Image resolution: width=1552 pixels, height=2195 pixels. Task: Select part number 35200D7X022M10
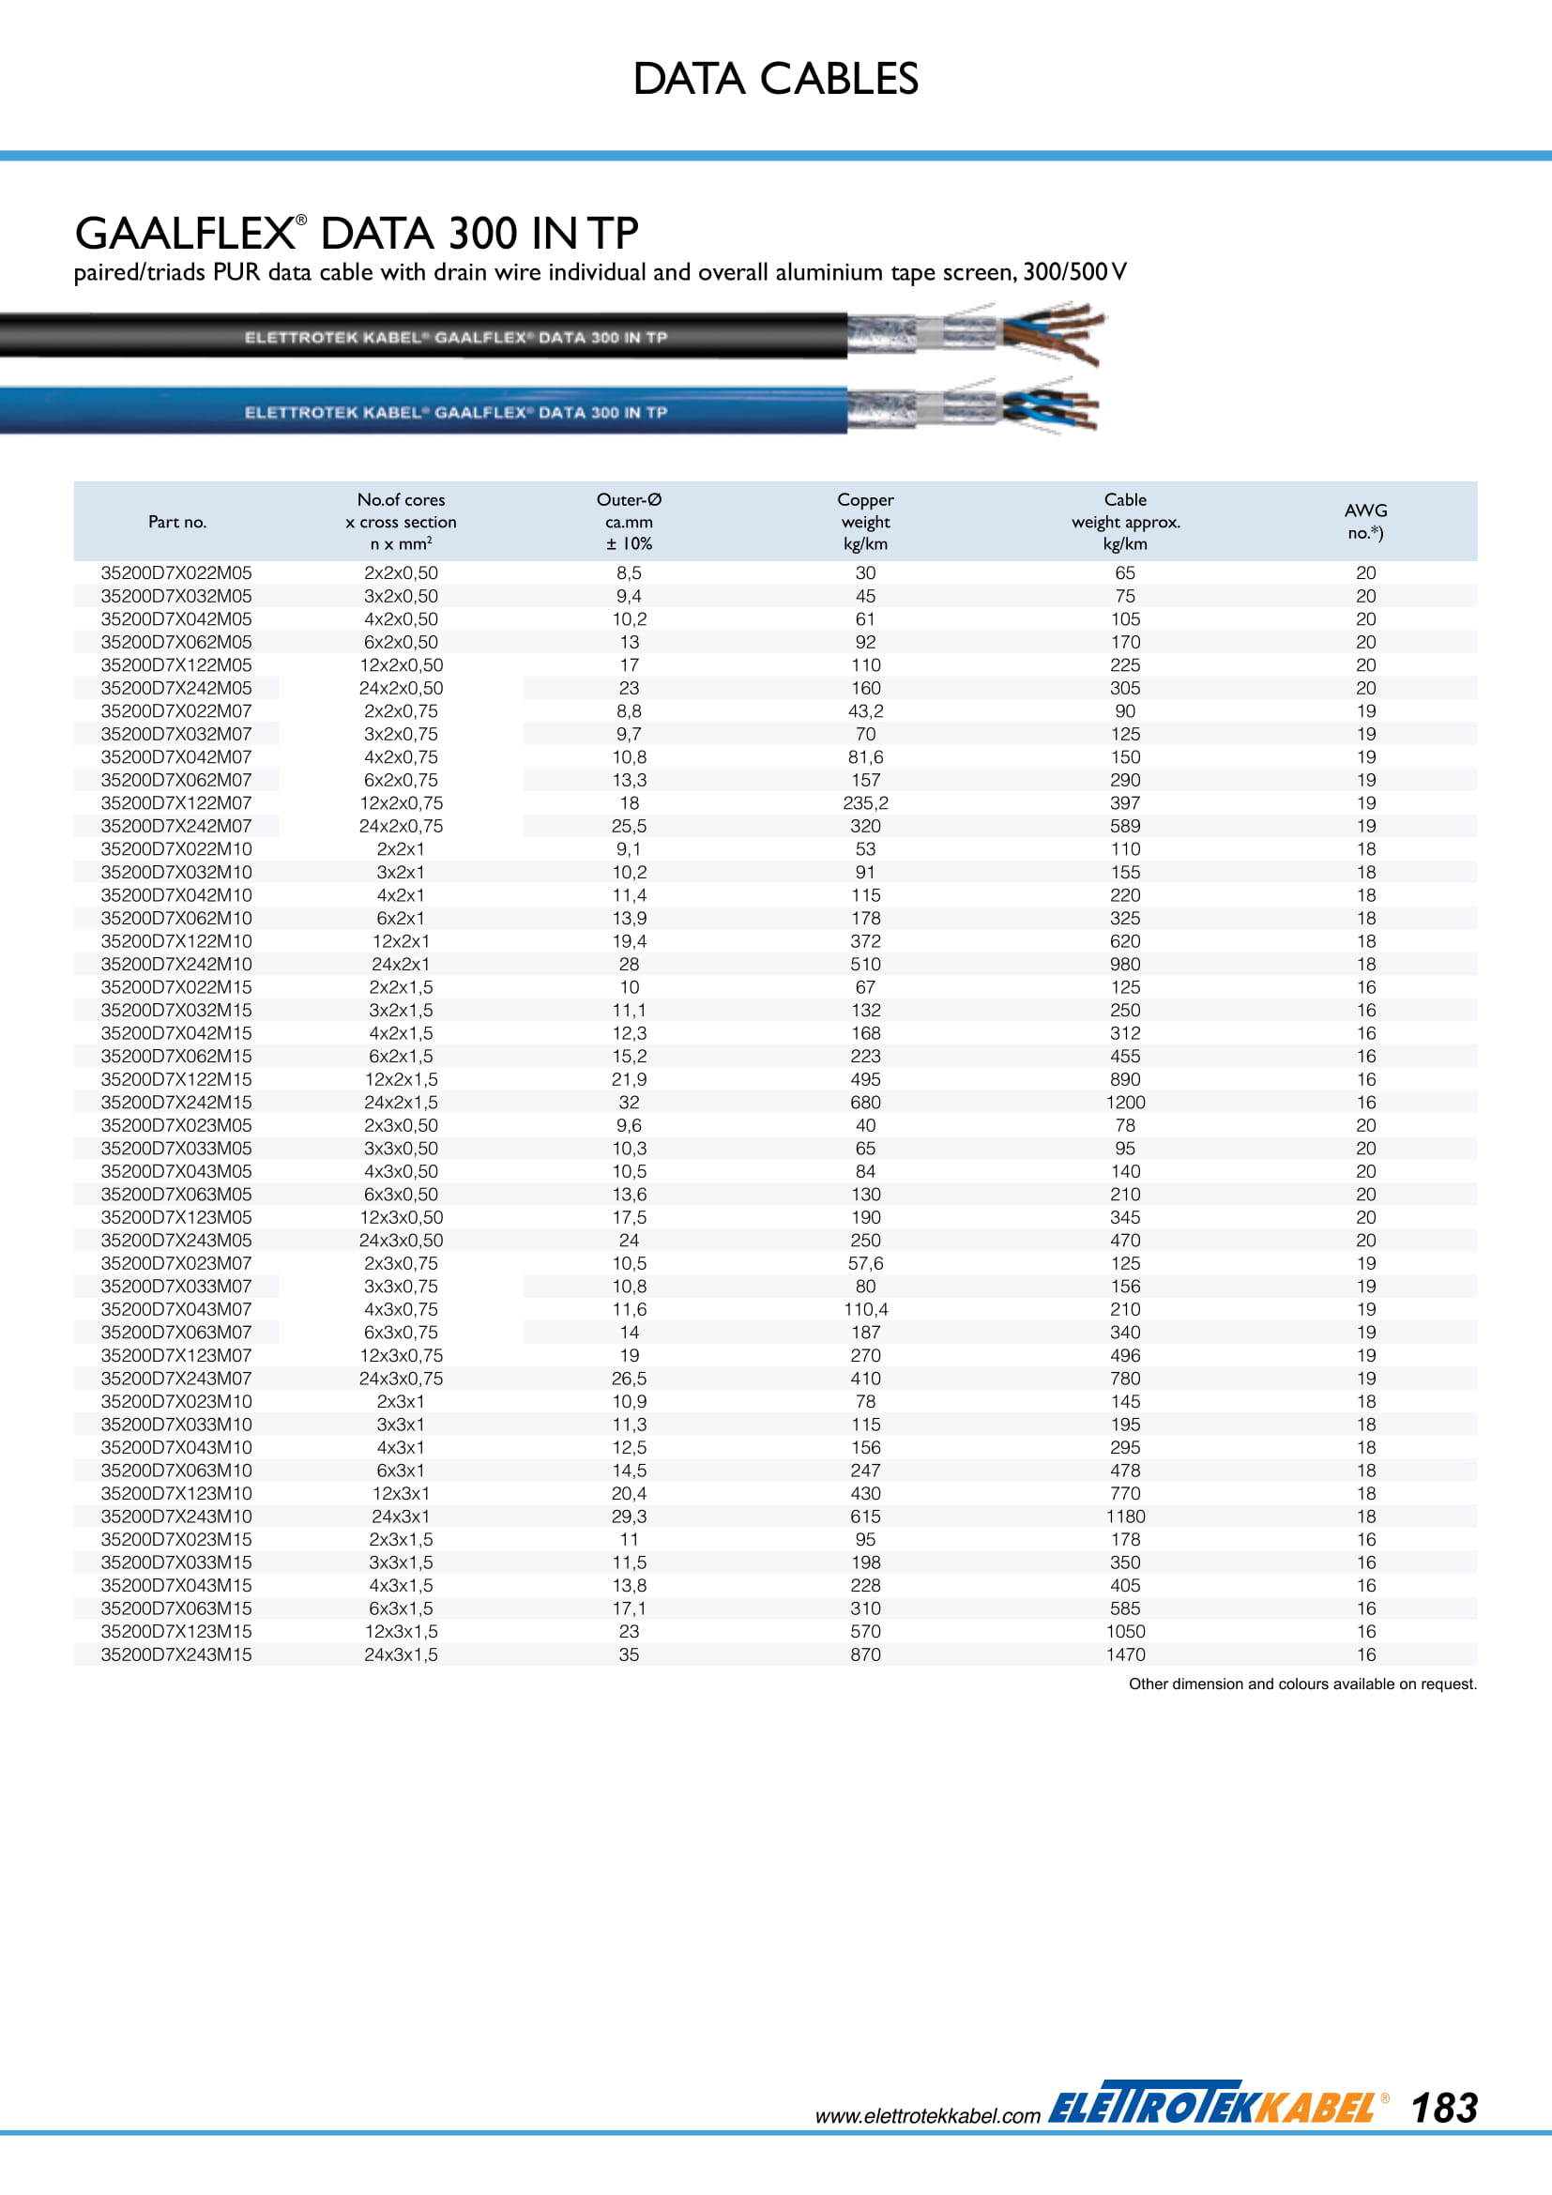coord(176,849)
